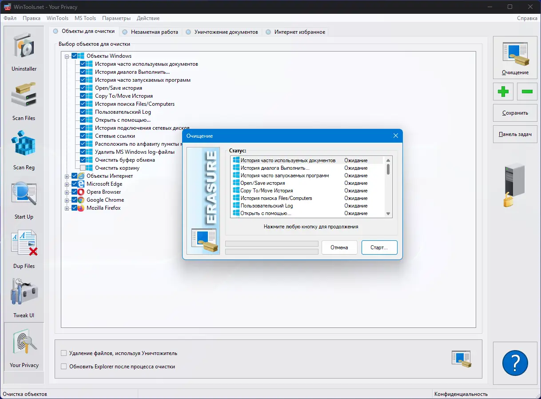The width and height of the screenshot is (541, 399).
Task: Click the large Очищение icon button
Action: point(515,58)
